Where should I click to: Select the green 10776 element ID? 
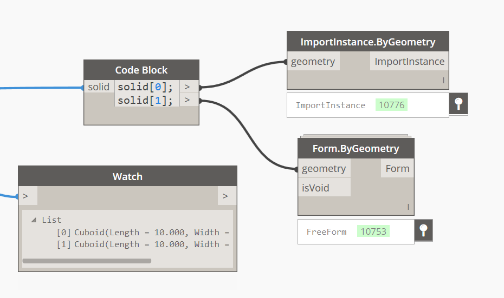tap(391, 105)
